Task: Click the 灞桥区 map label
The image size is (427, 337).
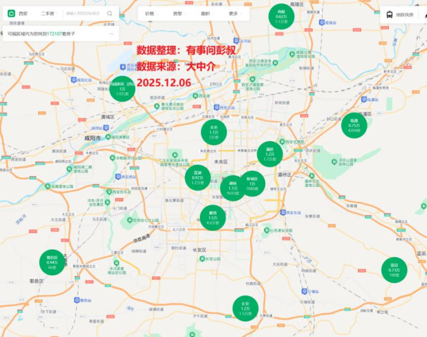Action: (x=284, y=174)
